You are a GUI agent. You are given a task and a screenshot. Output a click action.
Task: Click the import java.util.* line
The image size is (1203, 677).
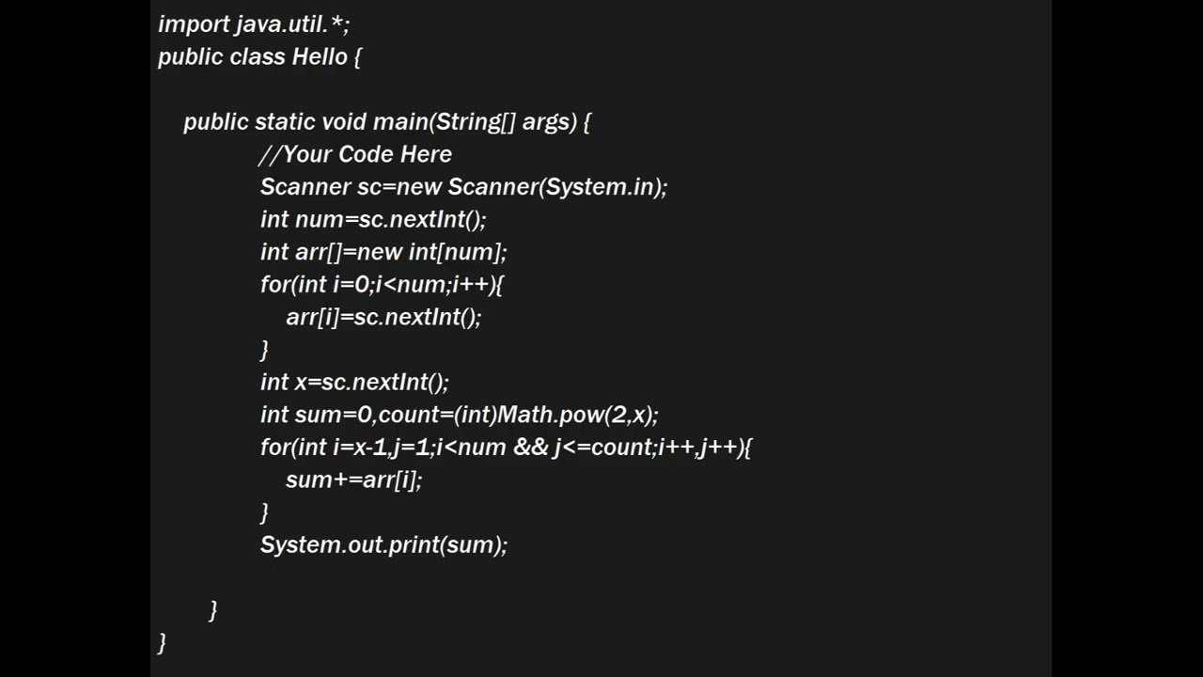(254, 24)
